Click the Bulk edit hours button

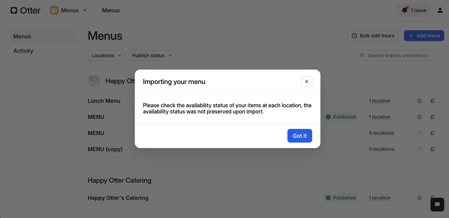coord(373,36)
